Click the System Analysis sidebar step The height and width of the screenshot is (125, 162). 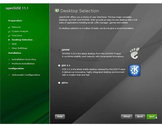tap(20, 31)
